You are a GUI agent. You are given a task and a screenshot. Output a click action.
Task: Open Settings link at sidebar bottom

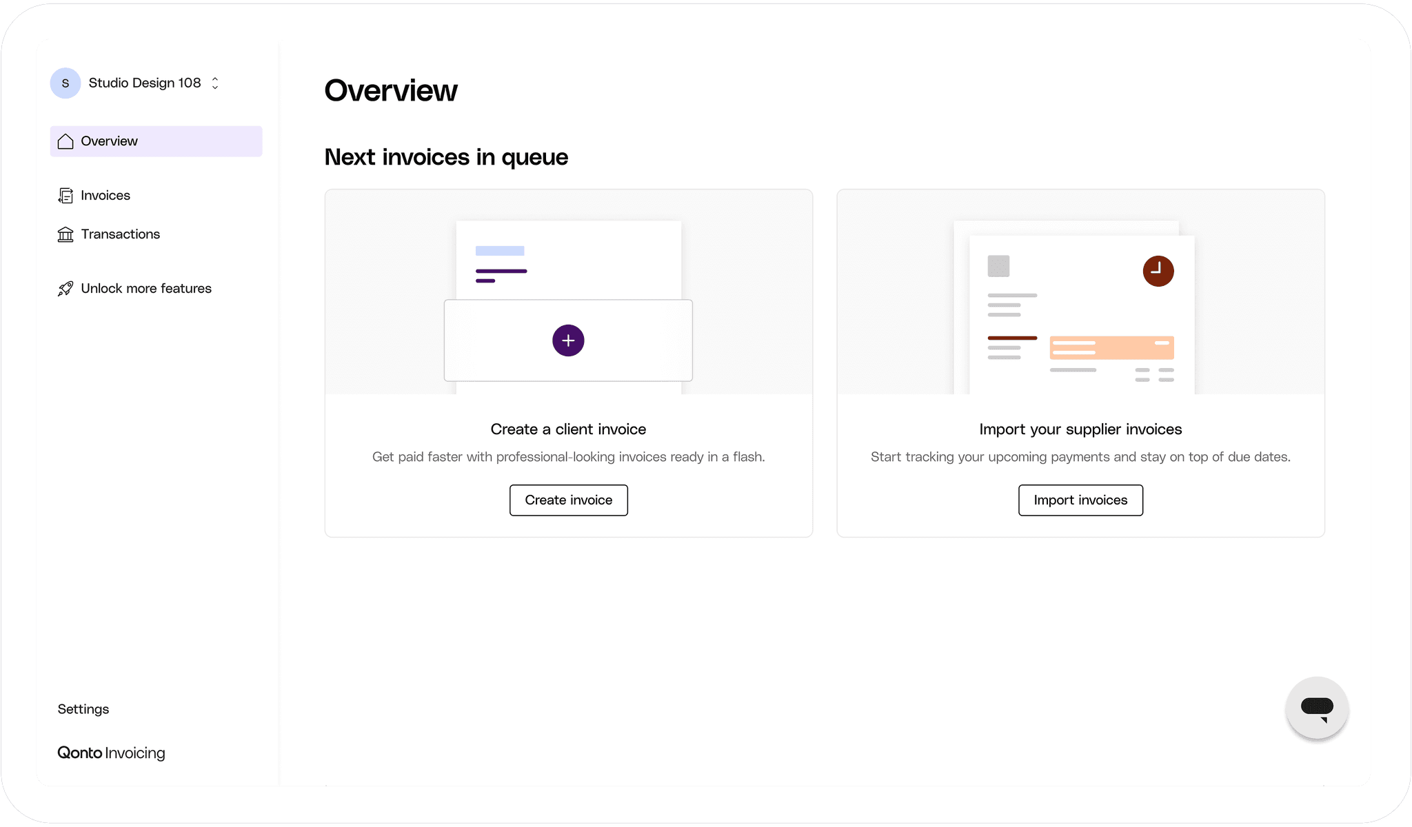pos(83,709)
